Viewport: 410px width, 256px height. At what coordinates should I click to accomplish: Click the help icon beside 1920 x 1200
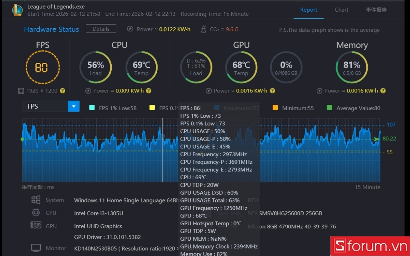63,91
